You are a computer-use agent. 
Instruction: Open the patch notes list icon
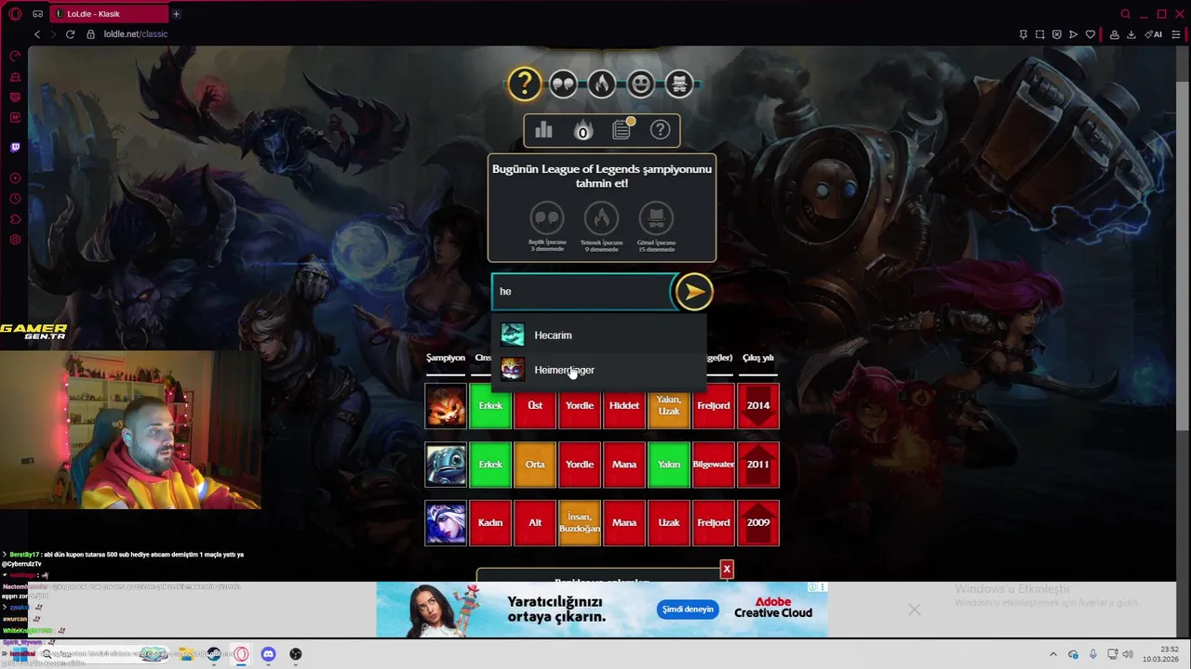pyautogui.click(x=622, y=130)
